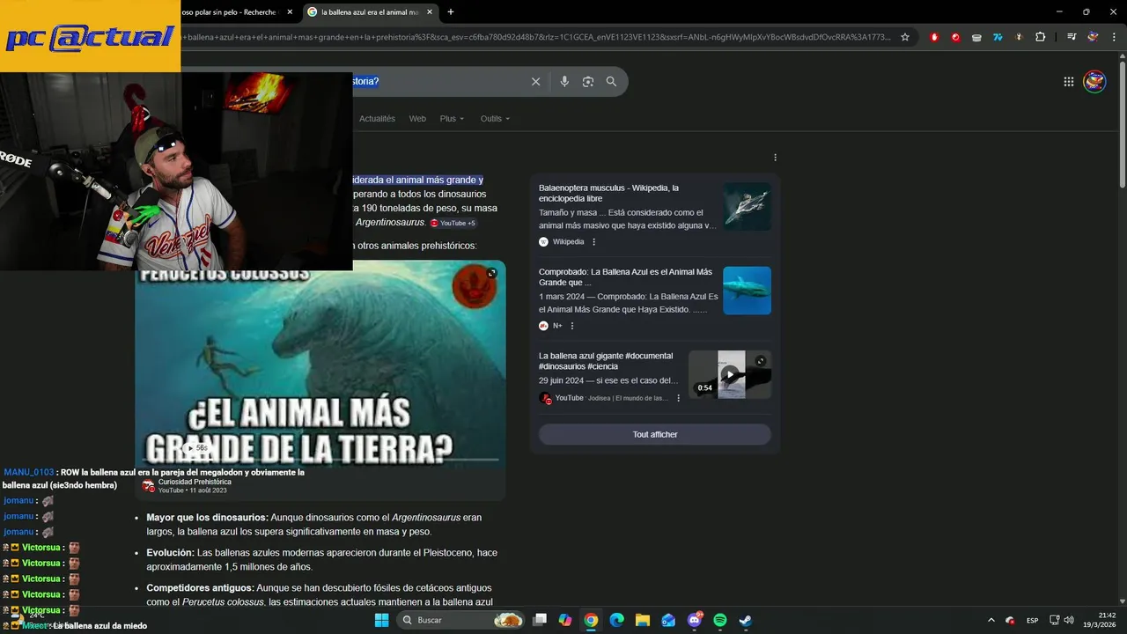
Task: Click the 'Mayor que los dinosaurios:' bullet text
Action: [x=207, y=518]
